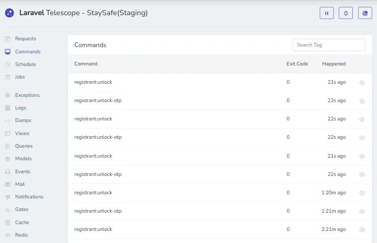
Task: Focus the Search Tag field
Action: pyautogui.click(x=329, y=45)
